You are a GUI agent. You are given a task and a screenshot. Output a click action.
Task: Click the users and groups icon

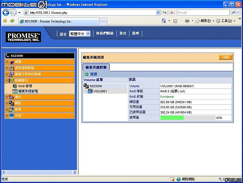pyautogui.click(x=11, y=68)
